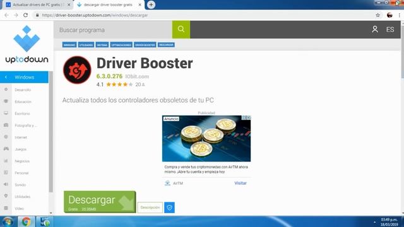Open the Windows Start button
Viewport: 404px width, 227px height.
tap(8, 221)
